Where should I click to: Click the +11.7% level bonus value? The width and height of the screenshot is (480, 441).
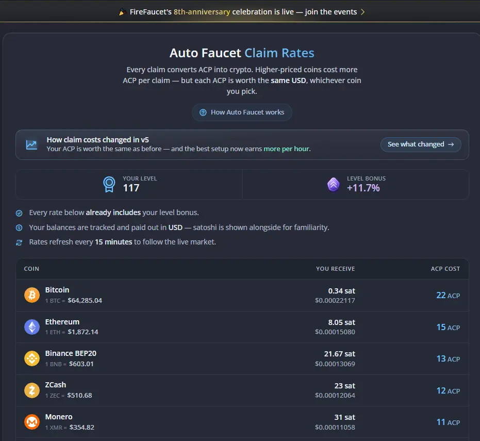pyautogui.click(x=363, y=188)
